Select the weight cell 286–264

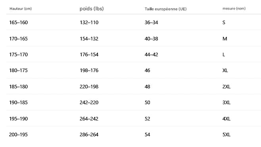point(89,135)
